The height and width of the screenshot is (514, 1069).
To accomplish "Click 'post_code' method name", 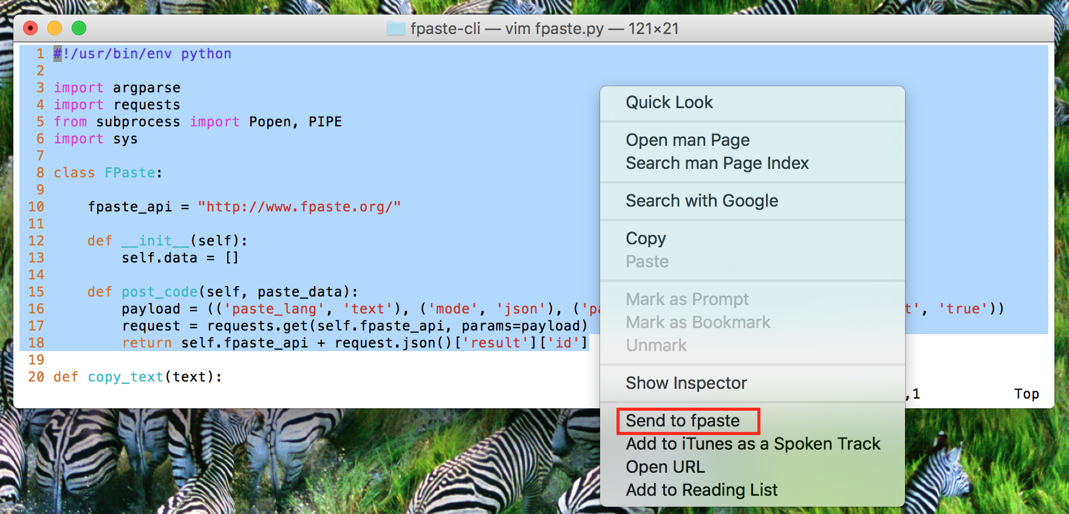I will [x=160, y=292].
